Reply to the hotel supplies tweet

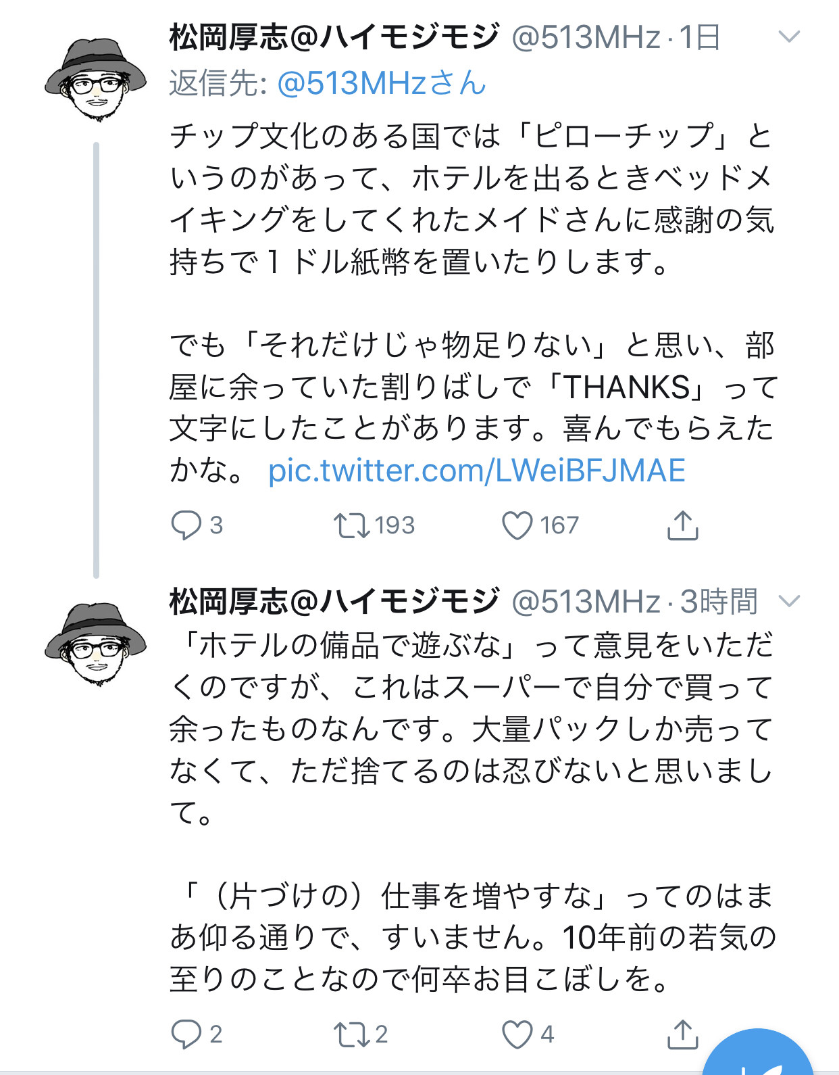(186, 1034)
